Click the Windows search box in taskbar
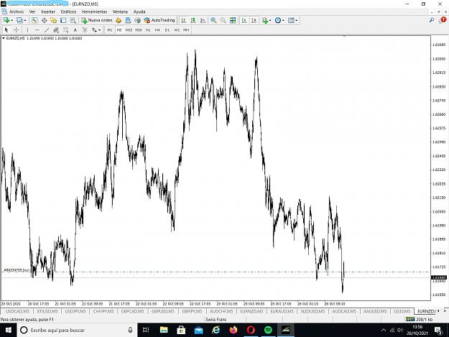Image resolution: width=449 pixels, height=337 pixels. pos(77,330)
